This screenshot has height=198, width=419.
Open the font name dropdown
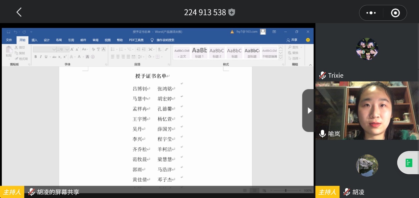click(54, 49)
